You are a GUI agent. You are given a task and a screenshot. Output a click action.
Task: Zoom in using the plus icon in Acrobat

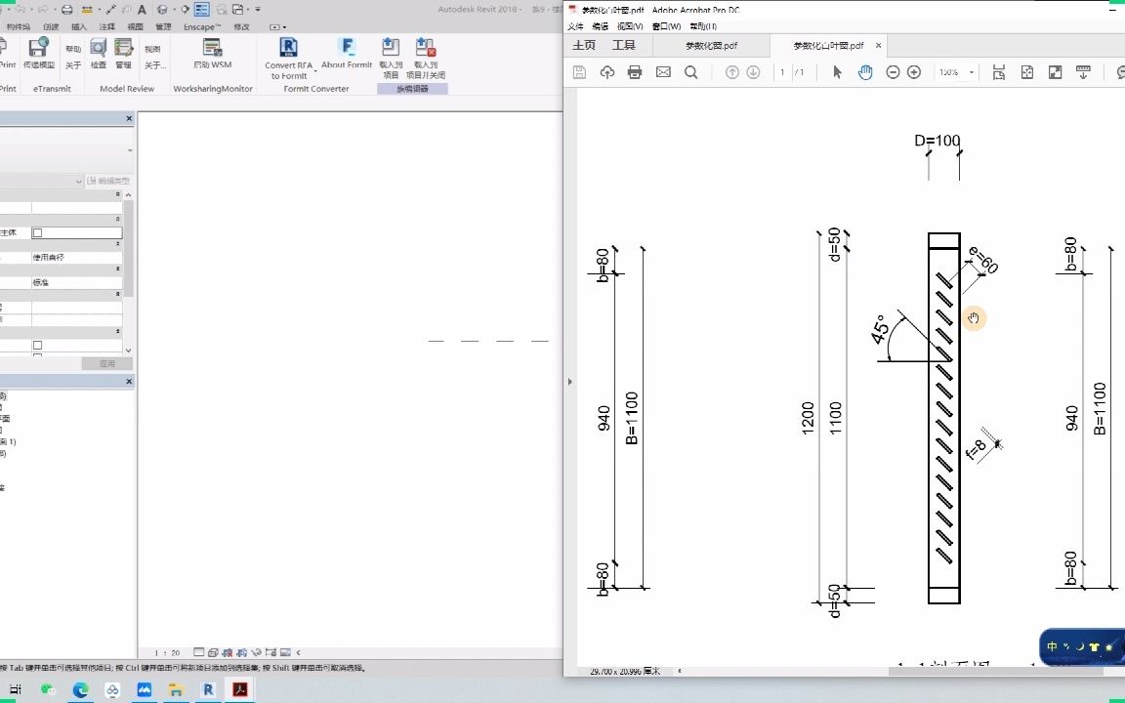pyautogui.click(x=912, y=71)
